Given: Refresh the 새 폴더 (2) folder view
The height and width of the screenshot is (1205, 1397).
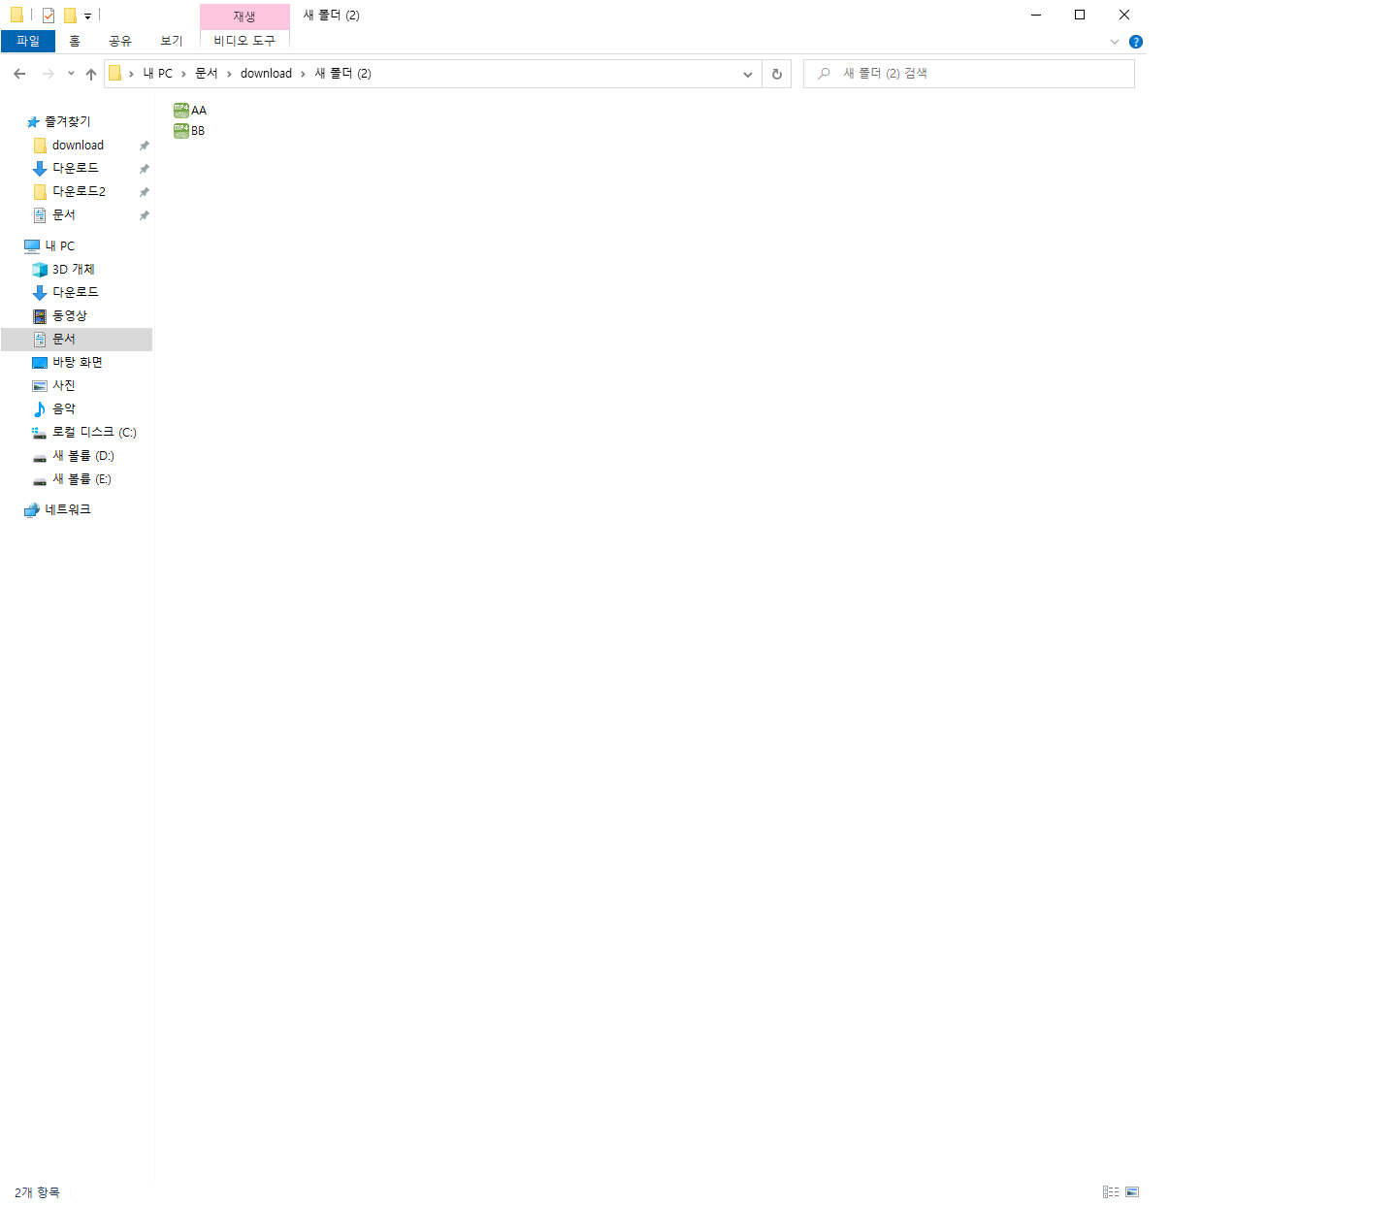Looking at the screenshot, I should tap(776, 73).
